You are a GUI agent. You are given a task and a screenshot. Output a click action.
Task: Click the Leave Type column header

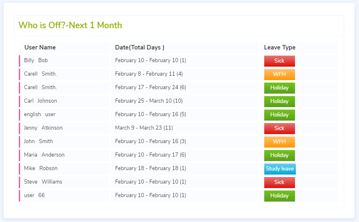[279, 47]
